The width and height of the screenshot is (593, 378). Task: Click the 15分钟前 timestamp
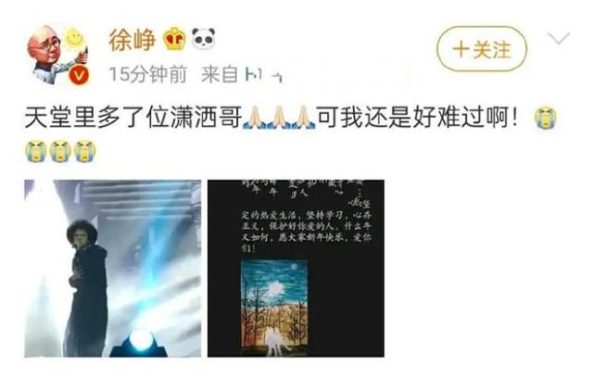pyautogui.click(x=147, y=74)
